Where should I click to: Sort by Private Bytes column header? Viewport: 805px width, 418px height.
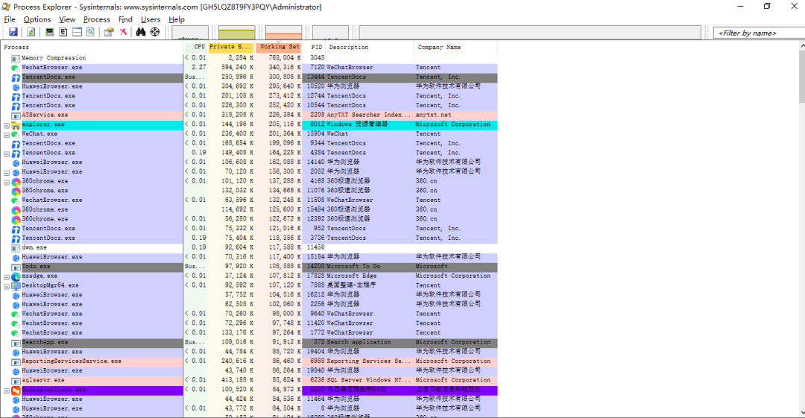(230, 47)
